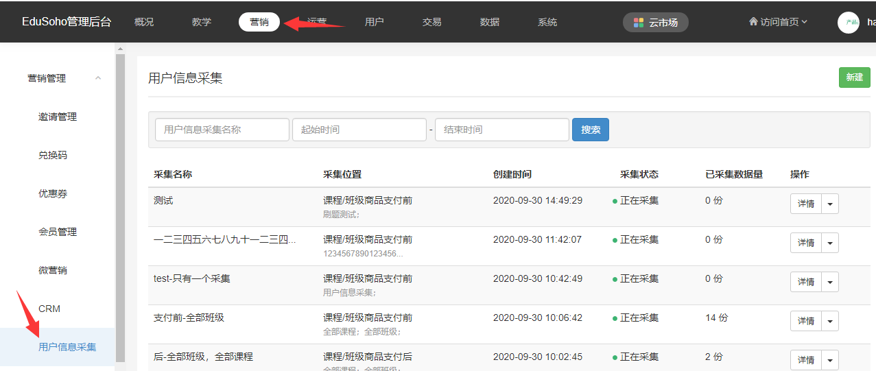Image resolution: width=876 pixels, height=371 pixels.
Task: Open 优惠券 in the sidebar
Action: pos(53,193)
